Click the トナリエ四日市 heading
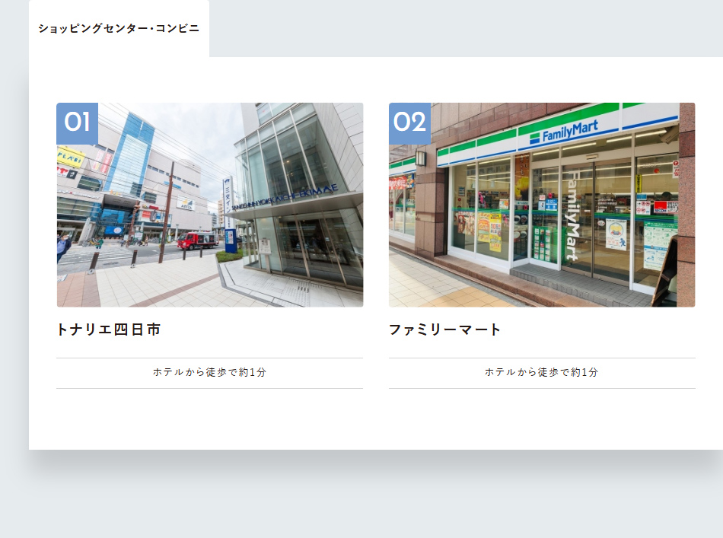 click(109, 329)
